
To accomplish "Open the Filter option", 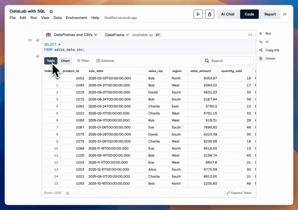I will (83, 61).
